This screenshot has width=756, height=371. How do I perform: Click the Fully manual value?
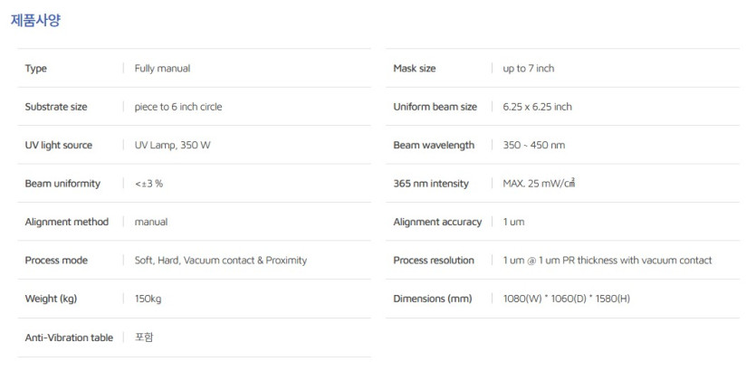tap(162, 69)
